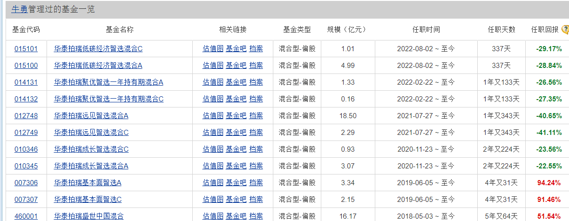Open fund code 015100 link

tap(26, 65)
